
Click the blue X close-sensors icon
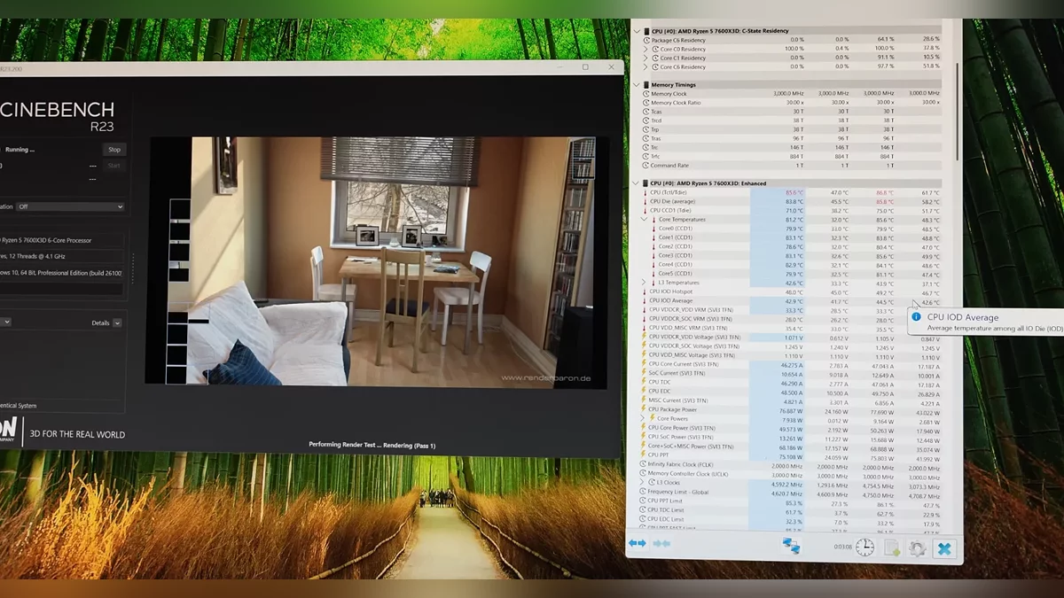pyautogui.click(x=944, y=549)
